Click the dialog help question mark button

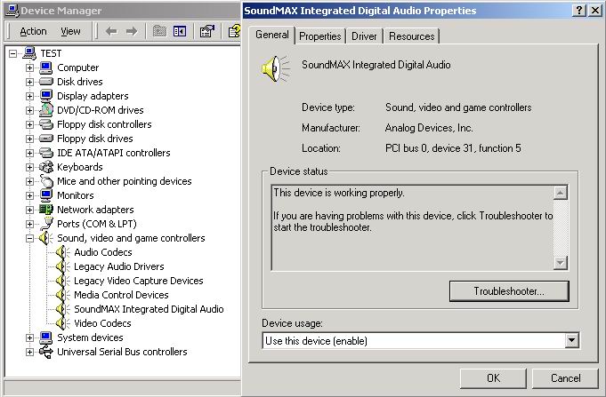click(x=579, y=11)
